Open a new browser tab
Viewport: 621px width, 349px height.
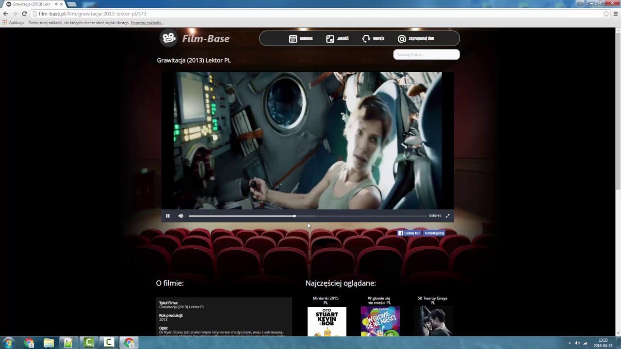tap(72, 4)
